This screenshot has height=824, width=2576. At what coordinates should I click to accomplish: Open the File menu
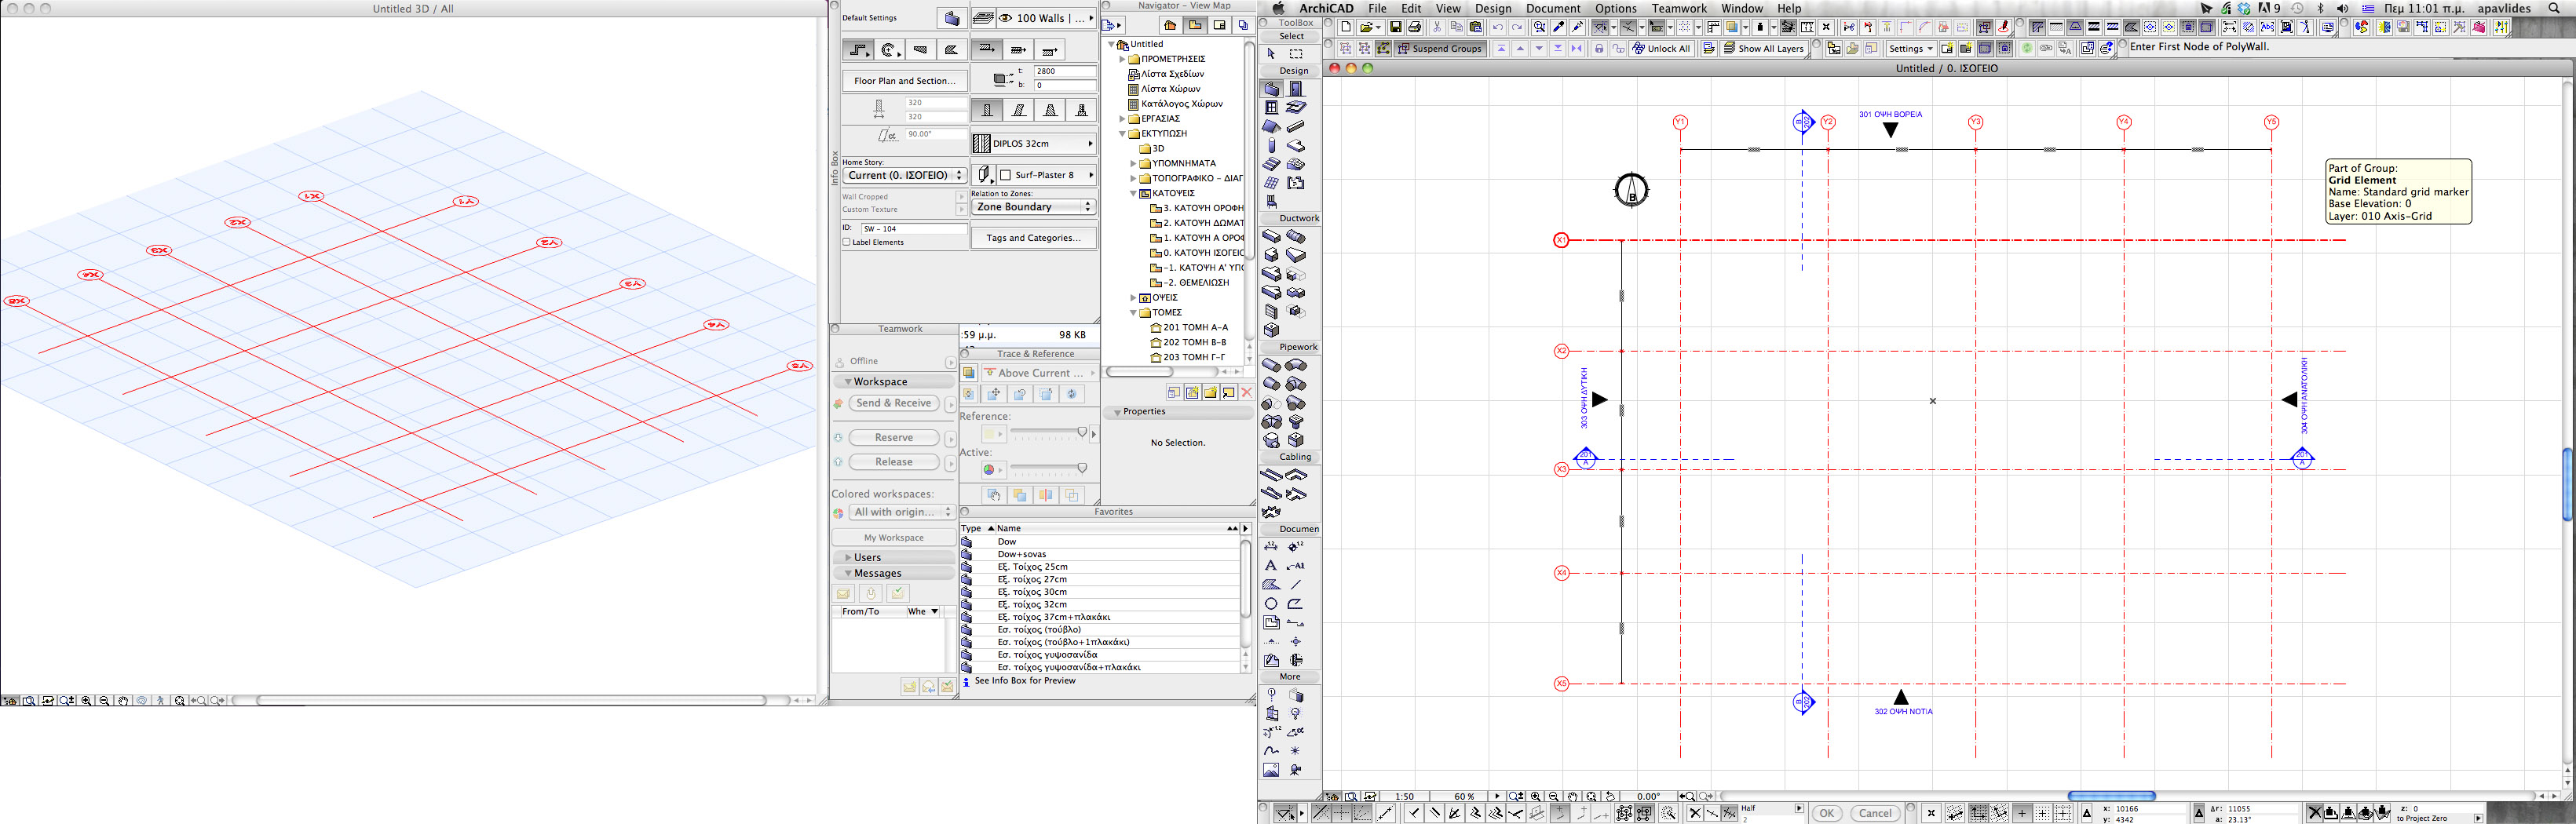click(1377, 8)
